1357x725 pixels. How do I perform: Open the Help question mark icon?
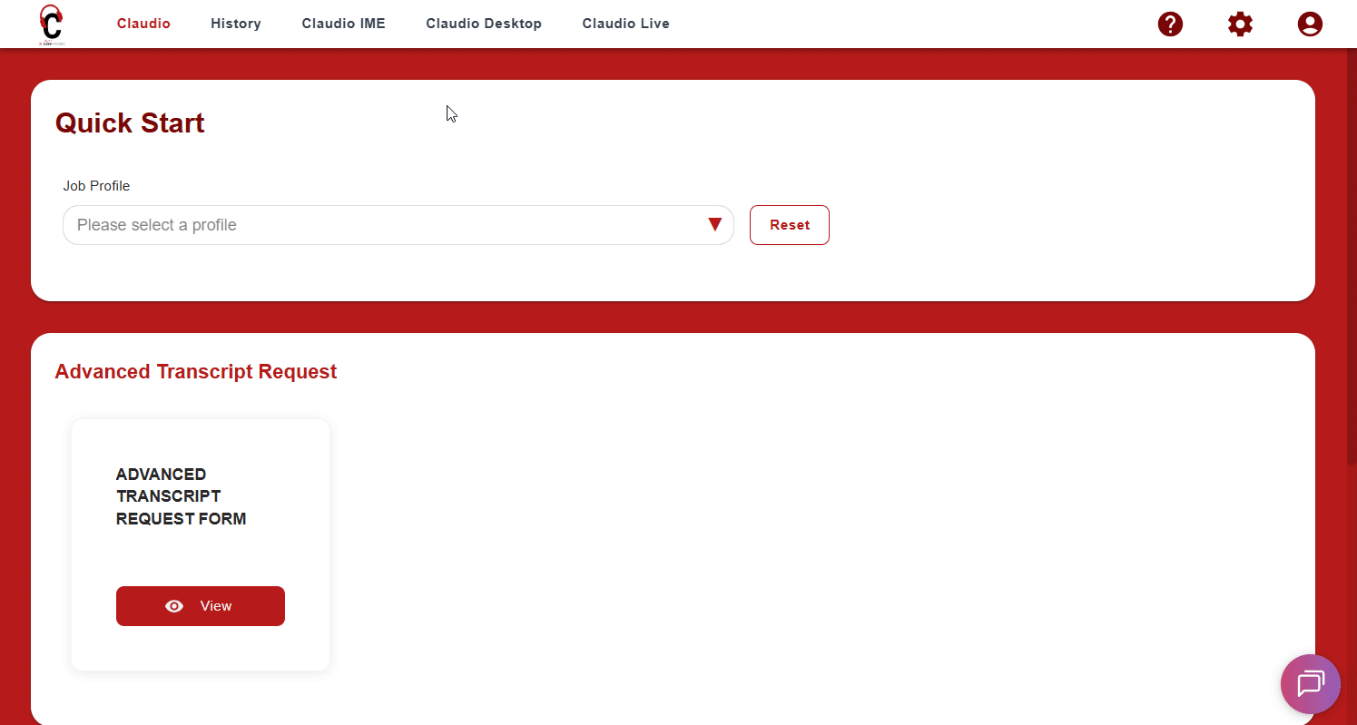(x=1170, y=24)
